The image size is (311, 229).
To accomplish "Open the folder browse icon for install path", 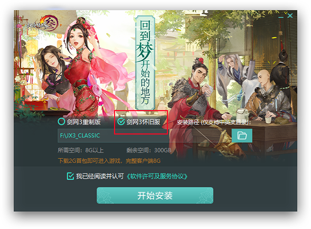I will [x=242, y=136].
